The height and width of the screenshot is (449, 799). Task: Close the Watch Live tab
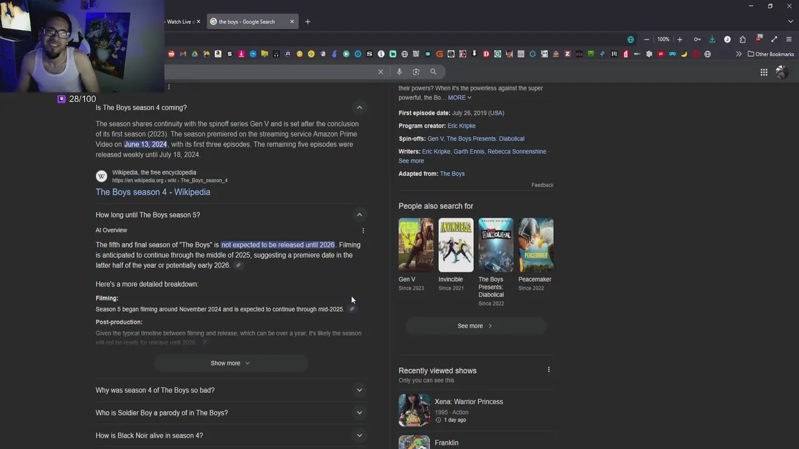199,22
